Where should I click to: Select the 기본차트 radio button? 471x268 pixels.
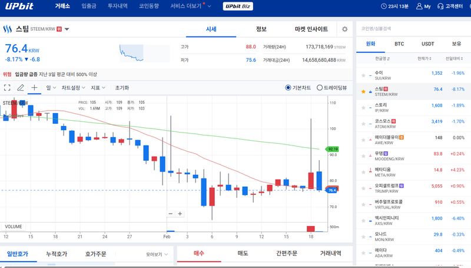(x=288, y=87)
